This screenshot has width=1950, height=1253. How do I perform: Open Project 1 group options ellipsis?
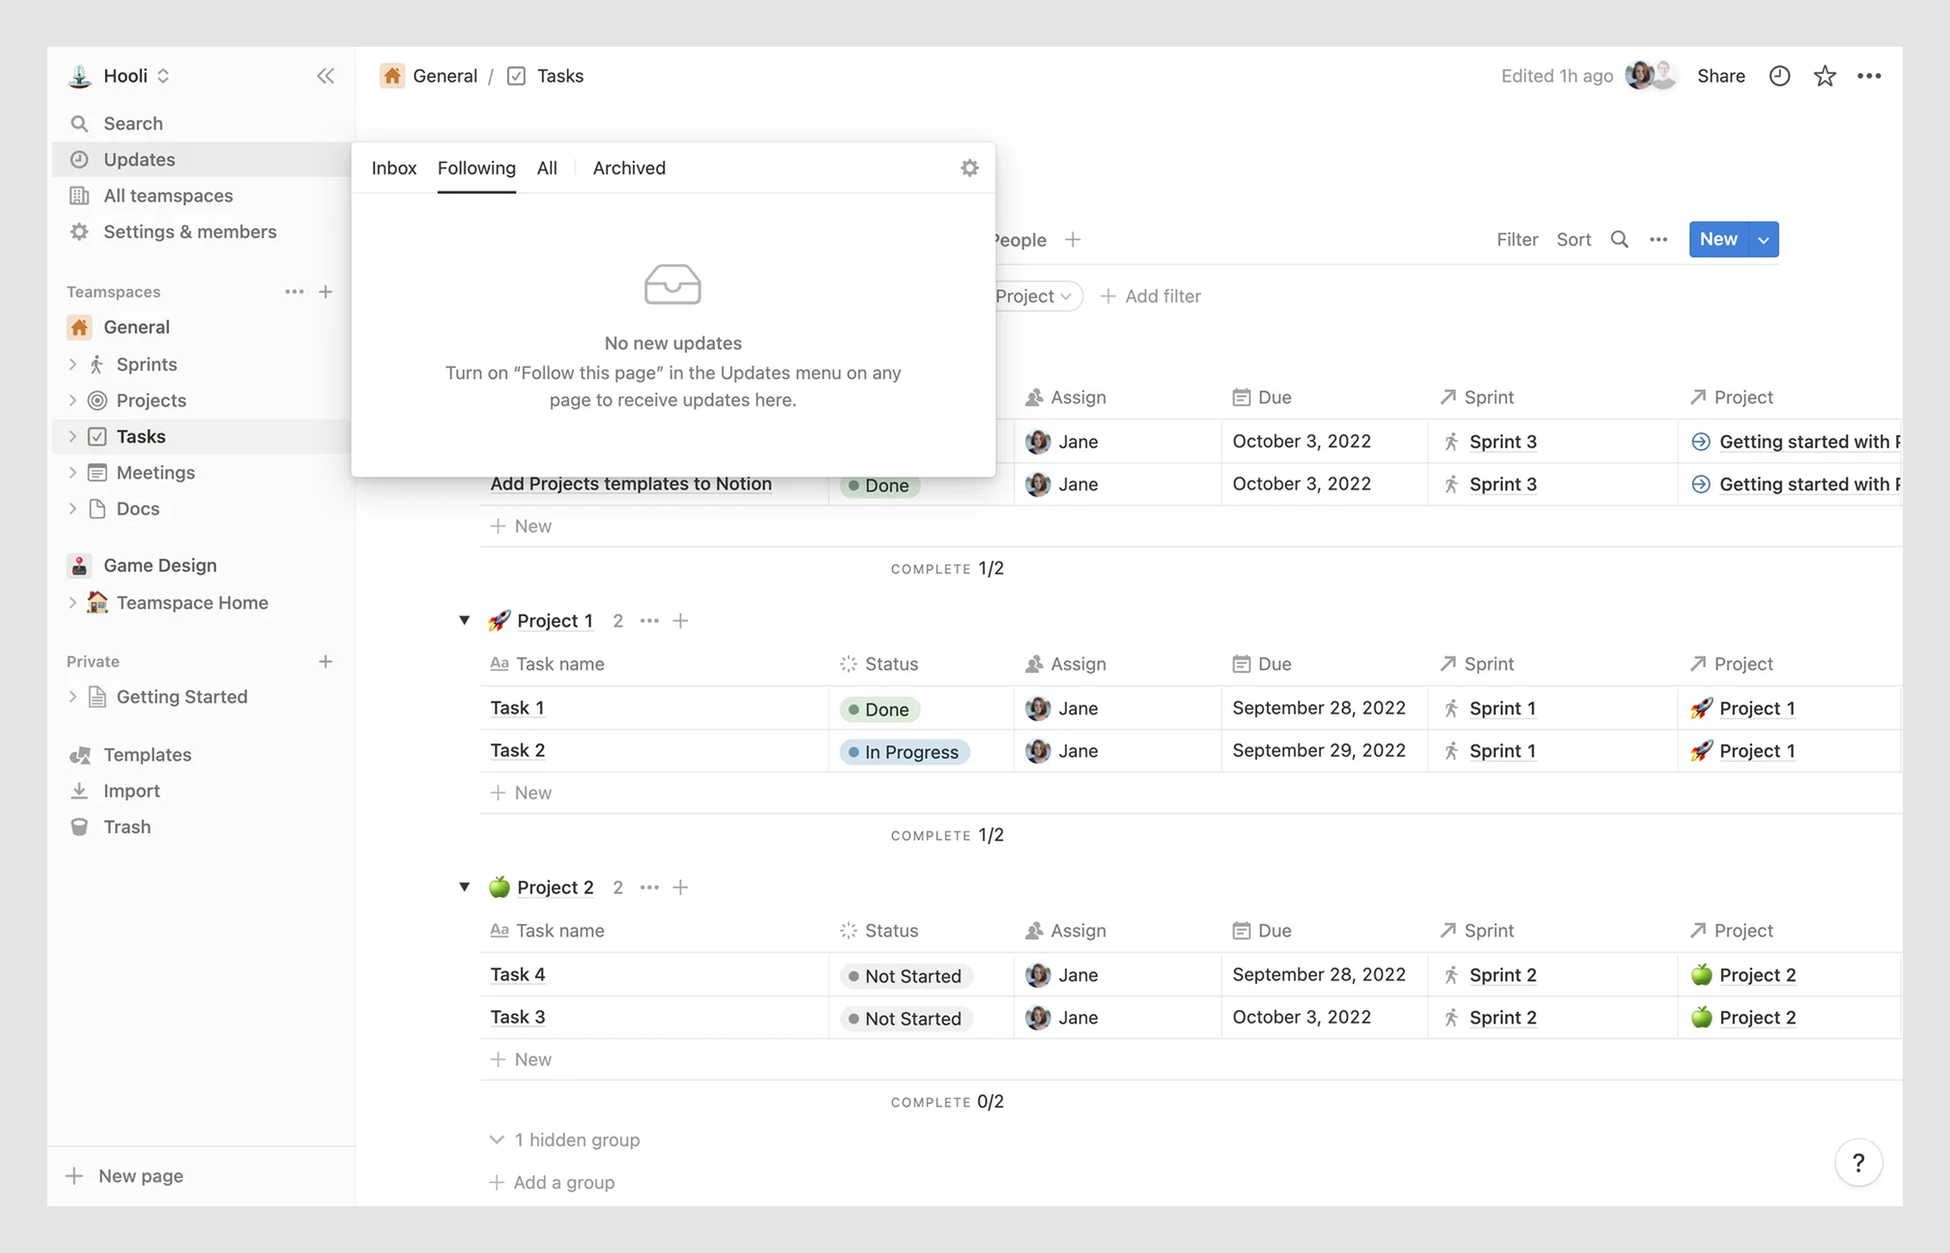[x=650, y=621]
